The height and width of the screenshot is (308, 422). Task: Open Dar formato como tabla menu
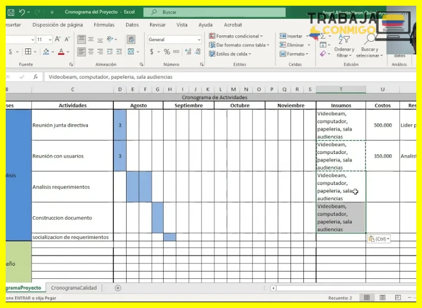click(x=240, y=45)
